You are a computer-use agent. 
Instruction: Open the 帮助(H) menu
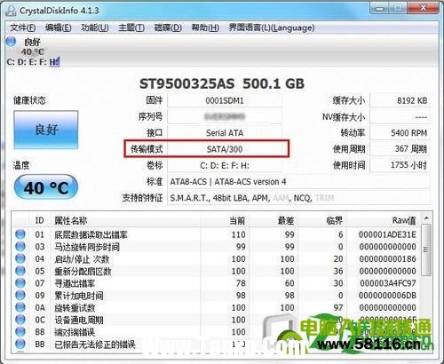tap(205, 28)
